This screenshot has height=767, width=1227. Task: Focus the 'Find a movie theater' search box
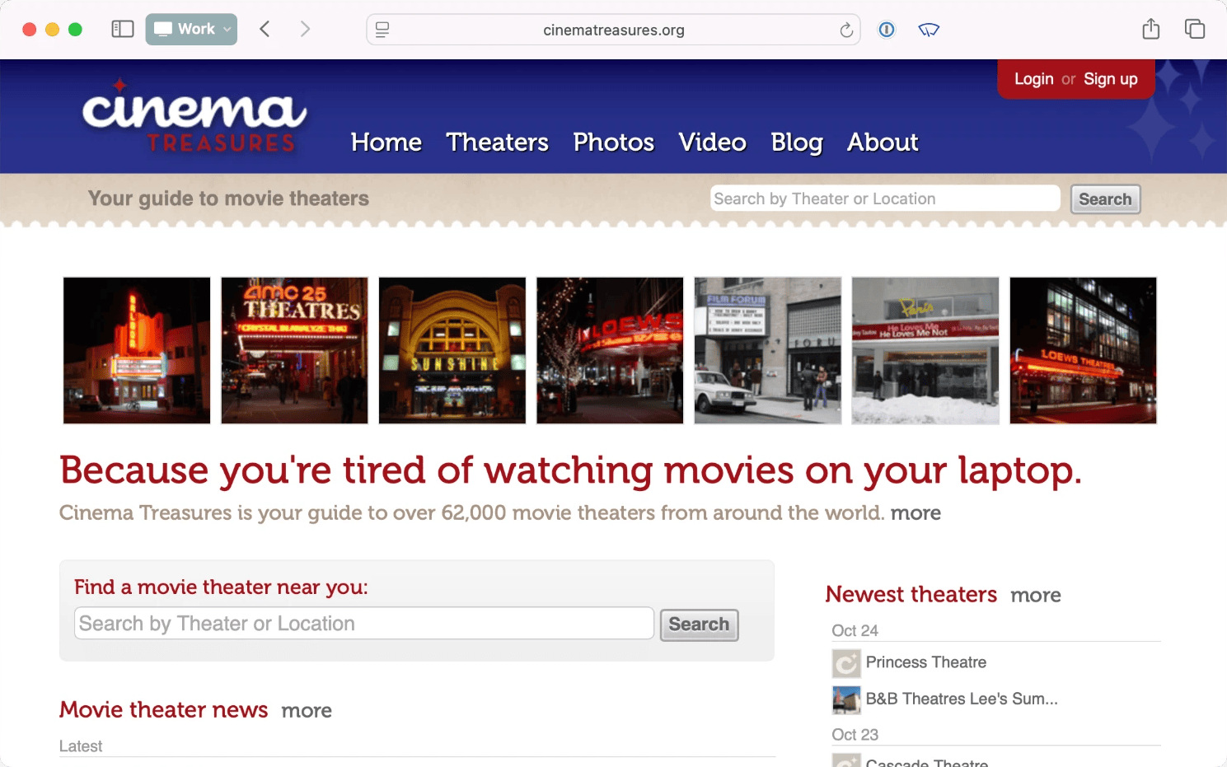tap(364, 624)
